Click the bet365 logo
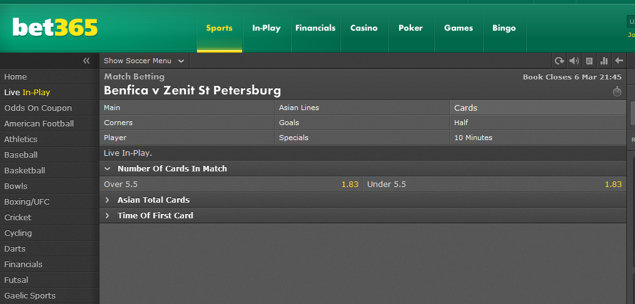635x304 pixels. (x=55, y=28)
